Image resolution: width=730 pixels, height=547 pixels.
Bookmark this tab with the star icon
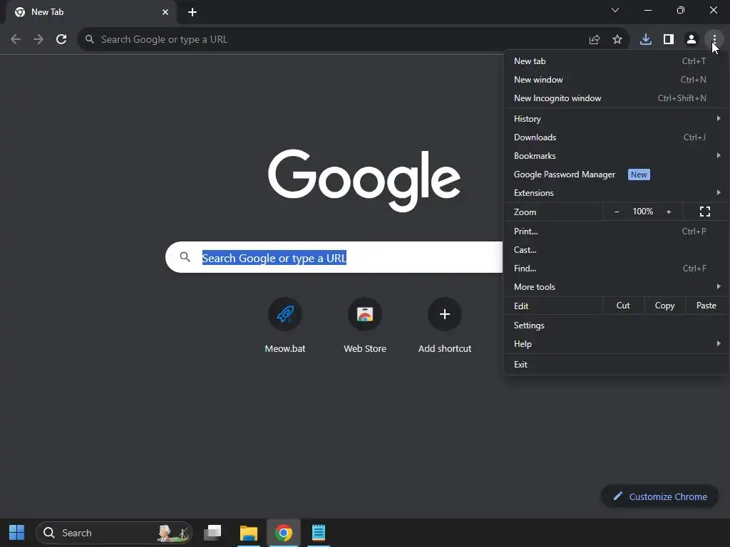coord(617,40)
